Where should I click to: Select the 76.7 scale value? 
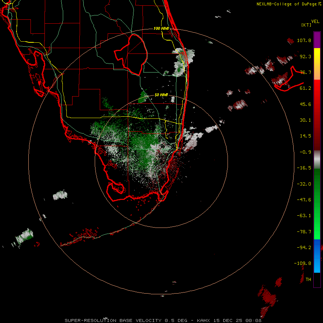click(305, 72)
